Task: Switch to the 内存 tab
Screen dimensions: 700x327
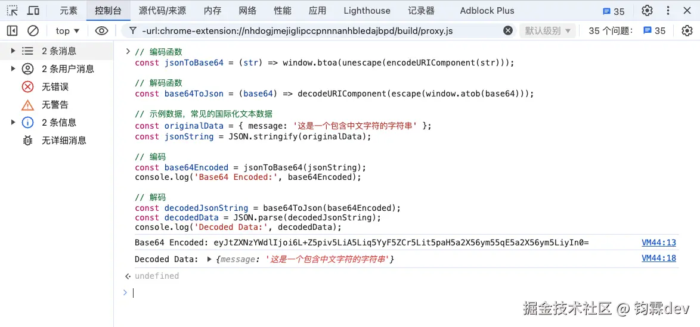Action: [x=212, y=11]
